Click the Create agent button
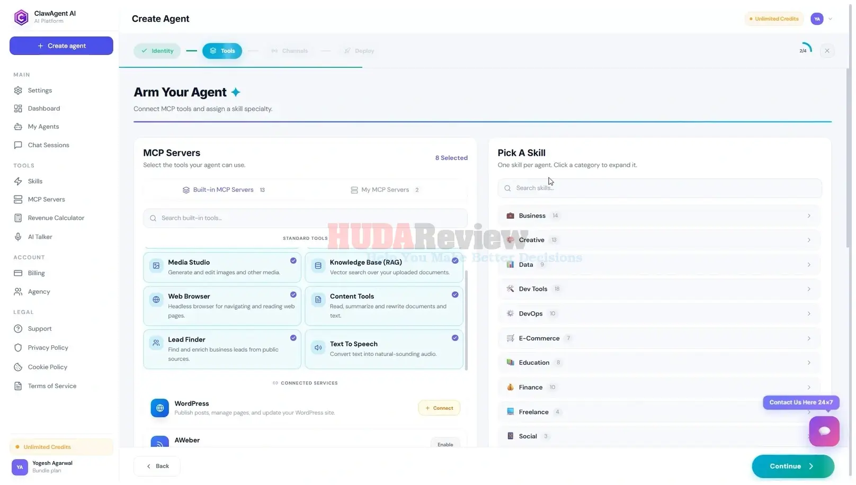Screen dimensions: 856x485 [61, 46]
